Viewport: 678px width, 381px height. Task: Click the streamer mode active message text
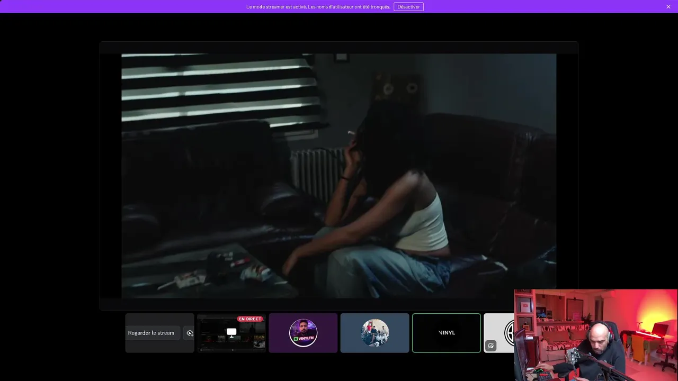coord(318,7)
